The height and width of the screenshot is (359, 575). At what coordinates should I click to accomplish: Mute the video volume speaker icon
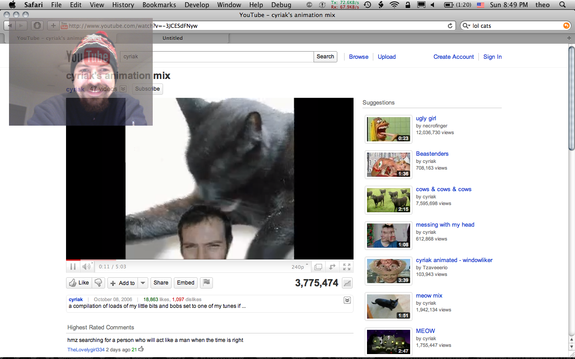coord(86,267)
